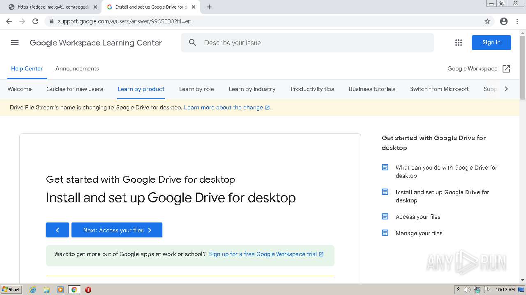Image resolution: width=526 pixels, height=295 pixels.
Task: Click the volume speaker tray icon
Action: pyautogui.click(x=467, y=290)
